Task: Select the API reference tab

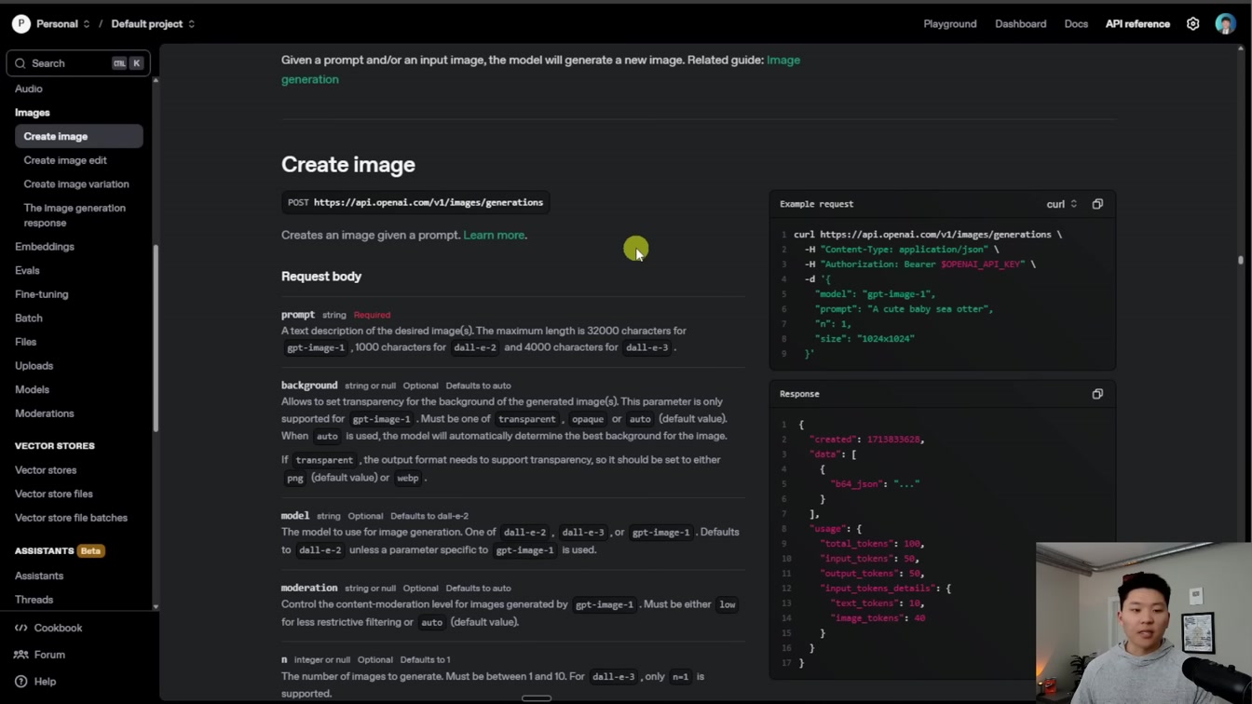Action: pos(1137,23)
